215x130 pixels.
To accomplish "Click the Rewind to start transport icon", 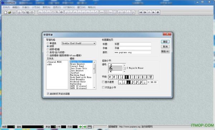I will click(141, 13).
